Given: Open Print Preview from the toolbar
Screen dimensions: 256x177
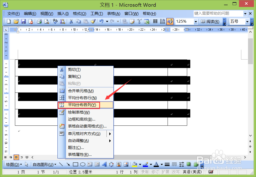Looking at the screenshot, I should pos(46,22).
